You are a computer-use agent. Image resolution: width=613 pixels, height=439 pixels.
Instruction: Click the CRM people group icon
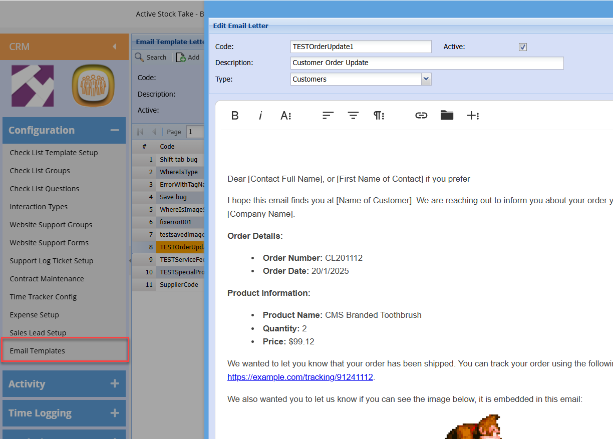[93, 86]
